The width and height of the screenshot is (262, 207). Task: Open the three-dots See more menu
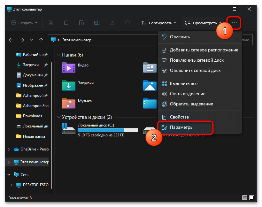click(234, 23)
